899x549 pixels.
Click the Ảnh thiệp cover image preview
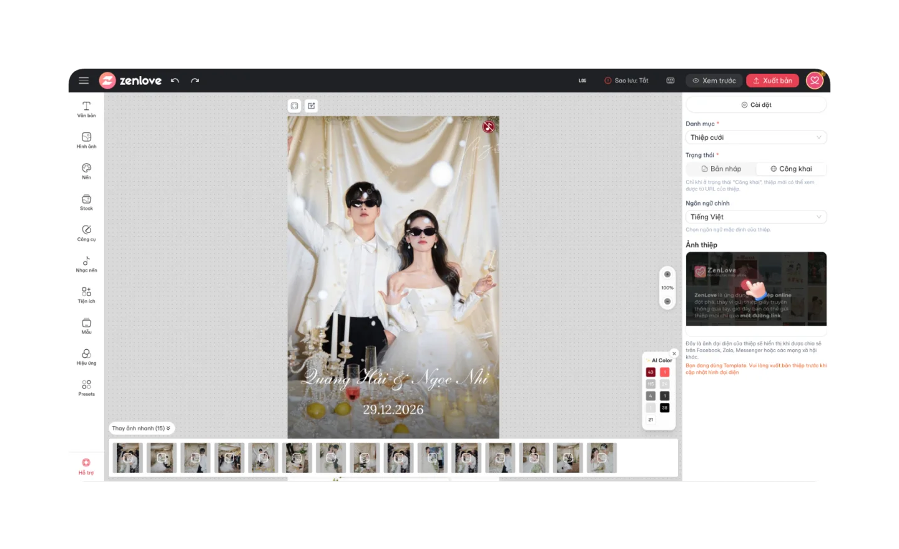(x=756, y=289)
